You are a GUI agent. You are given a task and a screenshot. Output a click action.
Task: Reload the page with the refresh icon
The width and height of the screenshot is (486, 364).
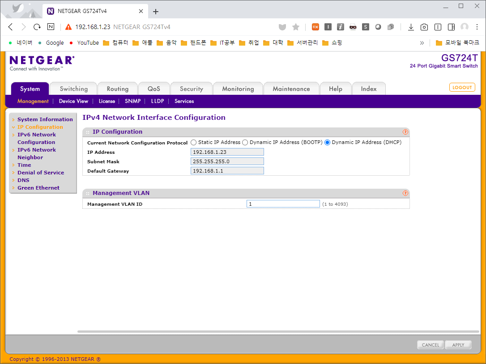pos(37,27)
